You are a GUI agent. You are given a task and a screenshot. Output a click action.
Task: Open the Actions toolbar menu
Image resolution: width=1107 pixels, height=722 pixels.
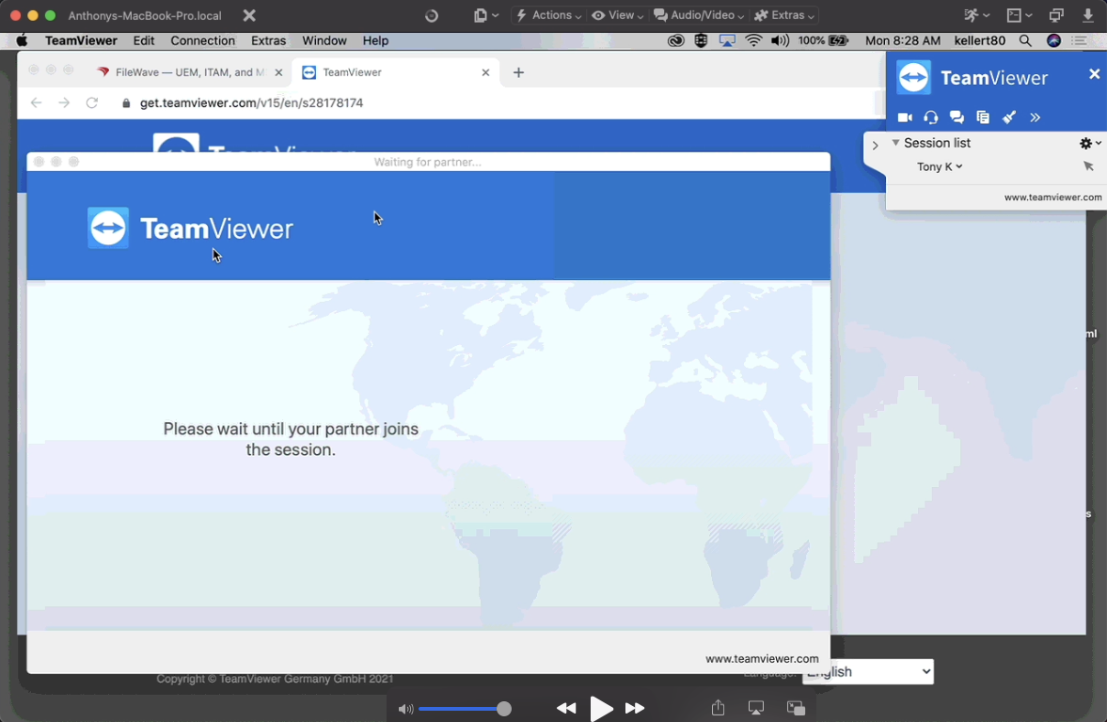click(x=548, y=15)
